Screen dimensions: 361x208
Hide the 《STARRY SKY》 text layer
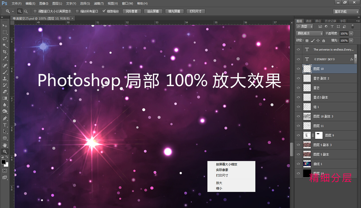click(x=298, y=59)
